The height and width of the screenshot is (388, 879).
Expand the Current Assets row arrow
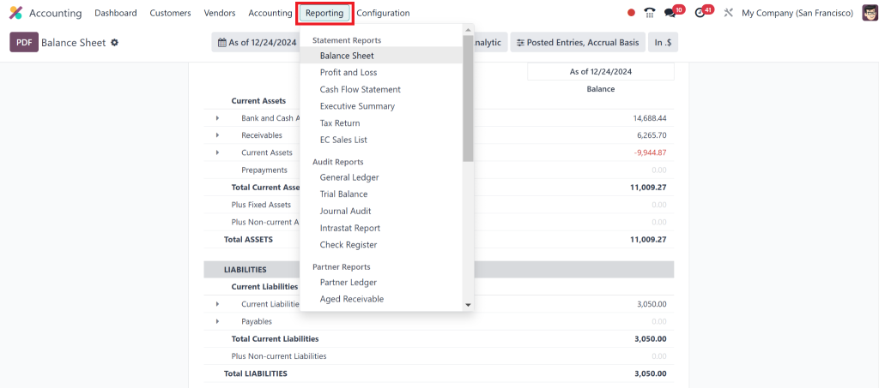pos(217,152)
